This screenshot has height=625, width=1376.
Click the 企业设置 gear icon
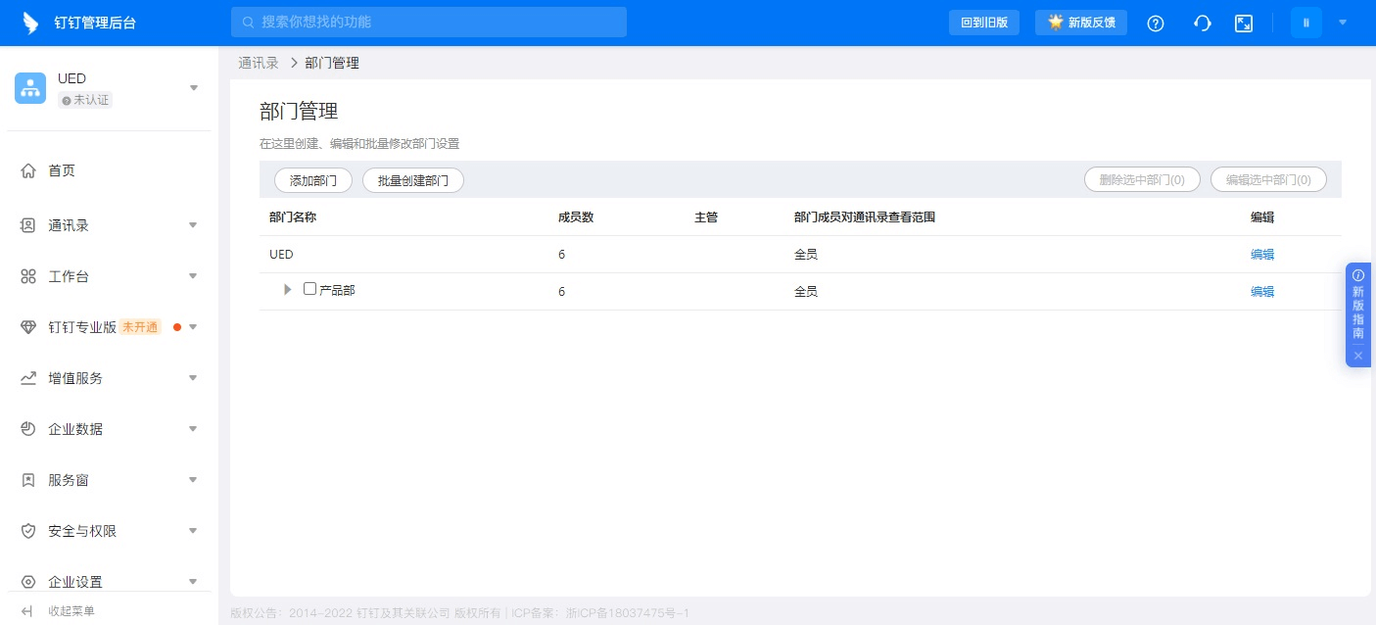[28, 582]
